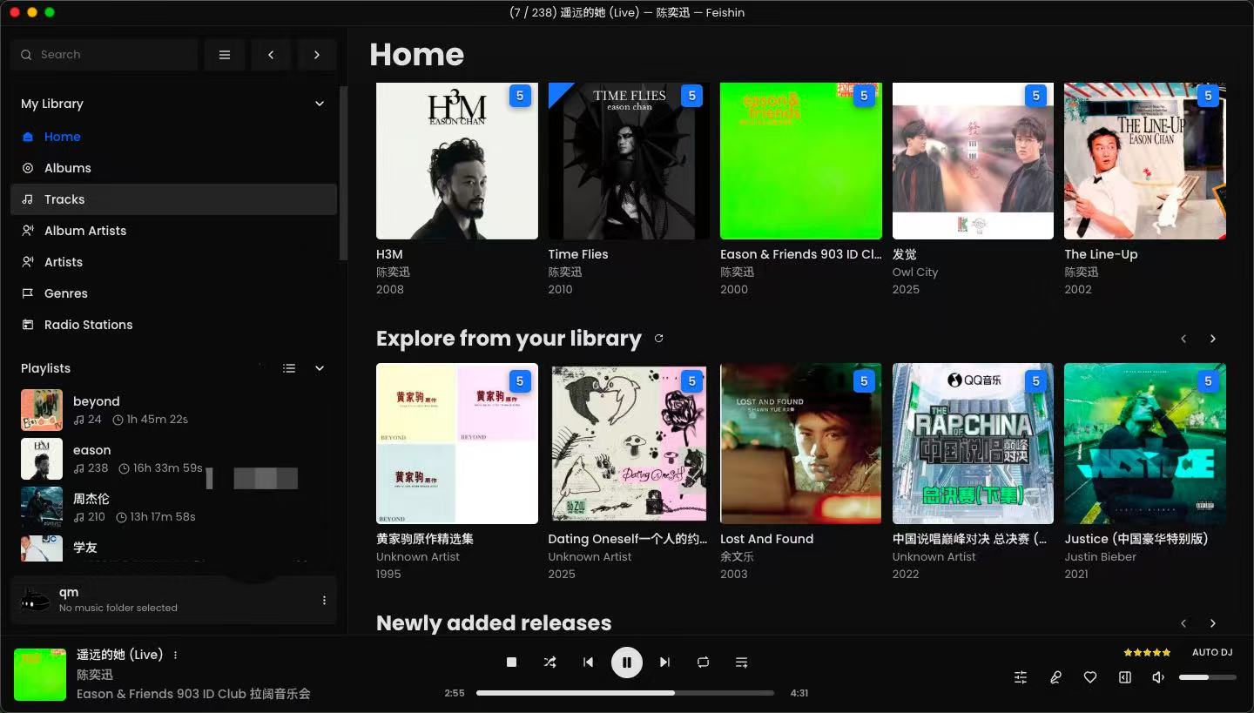
Task: Open the now-playing album cover thumbnail
Action: (x=40, y=675)
